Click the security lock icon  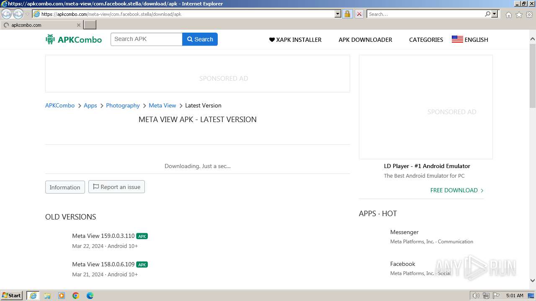click(x=347, y=14)
